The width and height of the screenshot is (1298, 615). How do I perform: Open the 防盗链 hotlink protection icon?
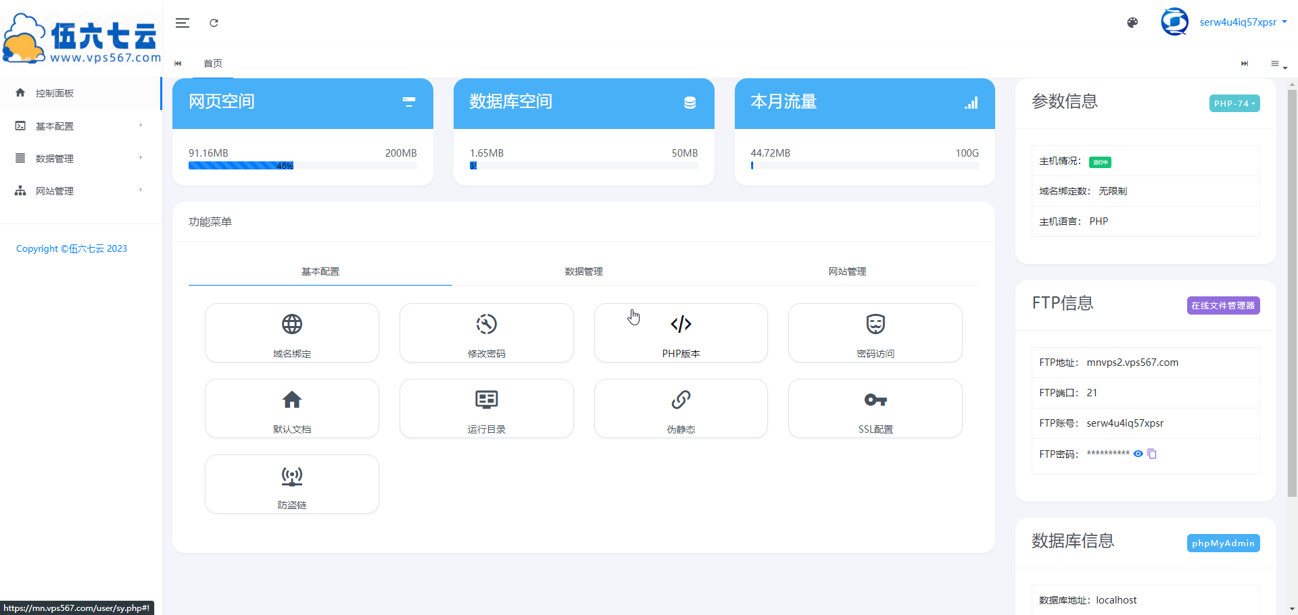[292, 476]
